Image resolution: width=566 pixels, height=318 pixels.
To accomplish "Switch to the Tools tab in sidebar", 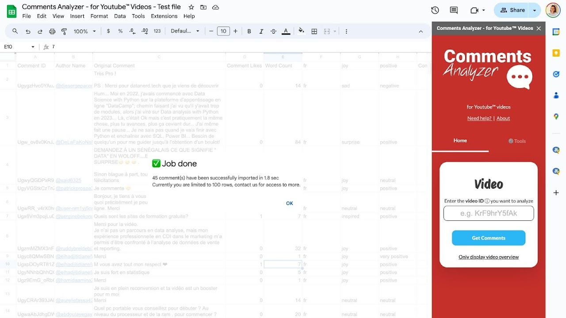I will pyautogui.click(x=517, y=141).
